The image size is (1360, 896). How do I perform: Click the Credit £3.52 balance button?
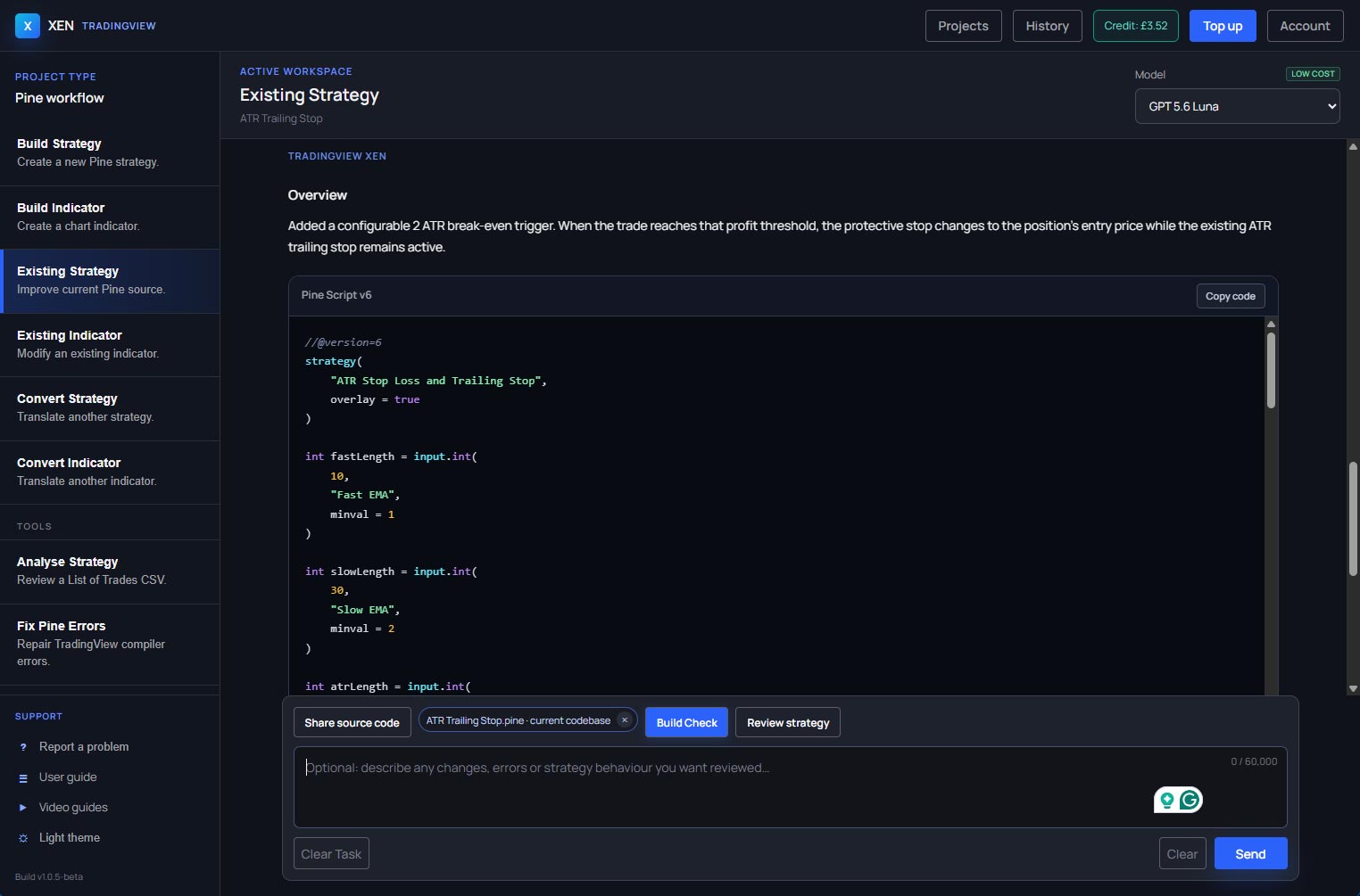1135,26
